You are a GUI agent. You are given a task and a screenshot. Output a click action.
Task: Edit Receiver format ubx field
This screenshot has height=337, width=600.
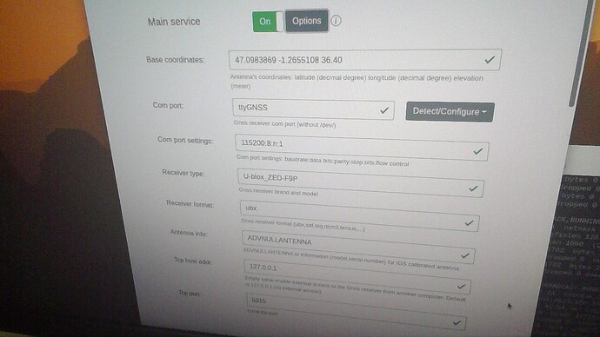click(359, 216)
